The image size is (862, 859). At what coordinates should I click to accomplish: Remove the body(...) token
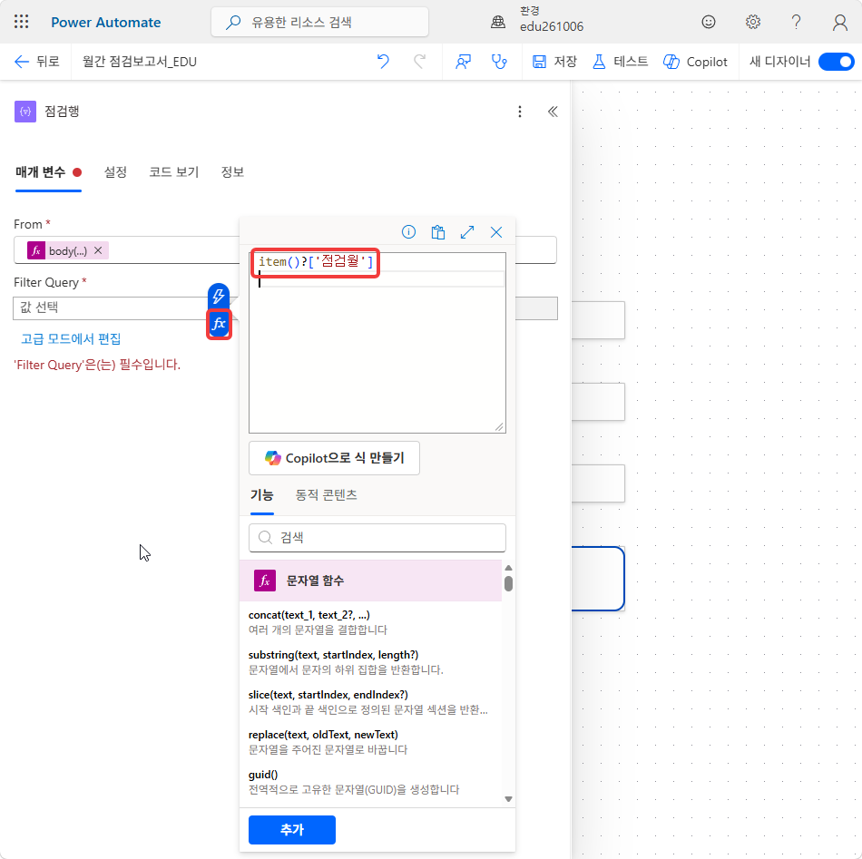98,250
